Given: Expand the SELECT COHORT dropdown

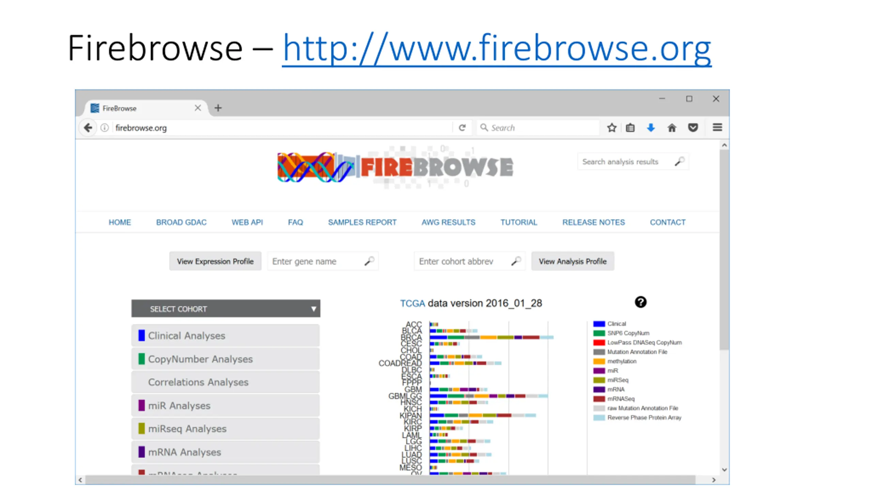Looking at the screenshot, I should tap(226, 309).
